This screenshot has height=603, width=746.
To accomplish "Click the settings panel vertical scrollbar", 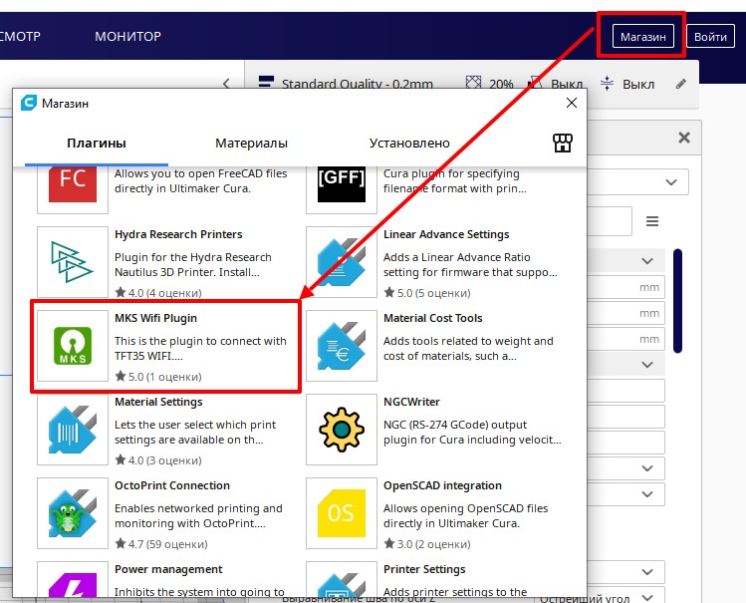I will tap(678, 299).
